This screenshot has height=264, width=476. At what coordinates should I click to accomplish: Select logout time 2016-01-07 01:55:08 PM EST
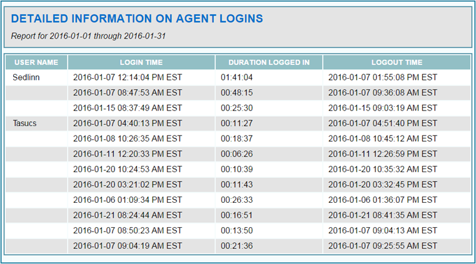[382, 77]
